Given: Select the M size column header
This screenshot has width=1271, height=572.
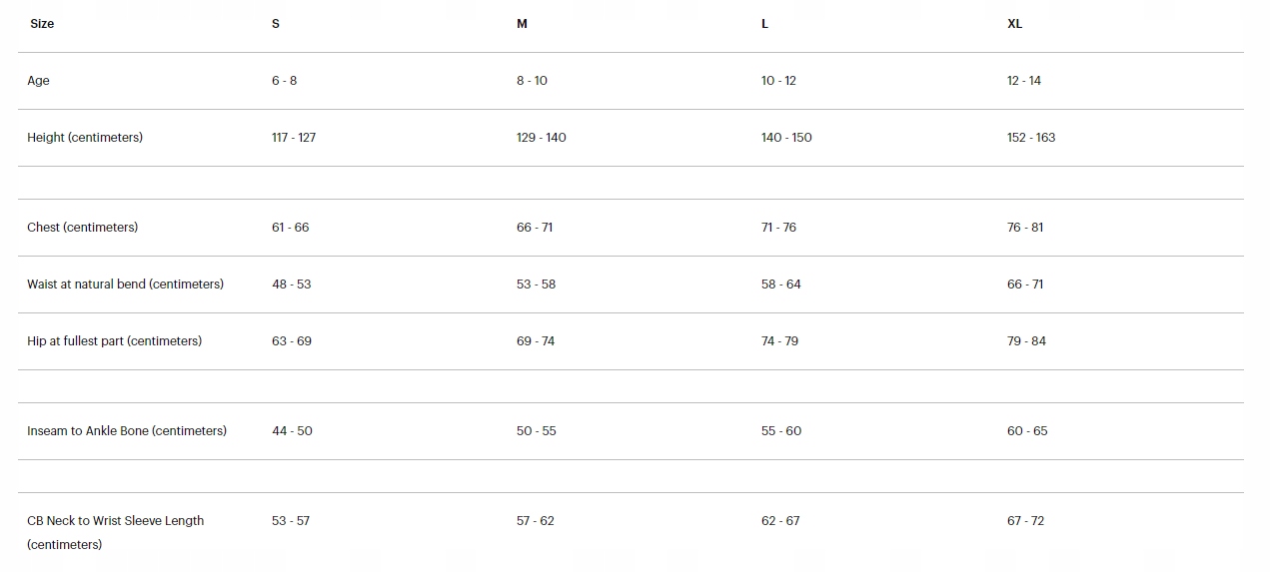Looking at the screenshot, I should (x=522, y=24).
